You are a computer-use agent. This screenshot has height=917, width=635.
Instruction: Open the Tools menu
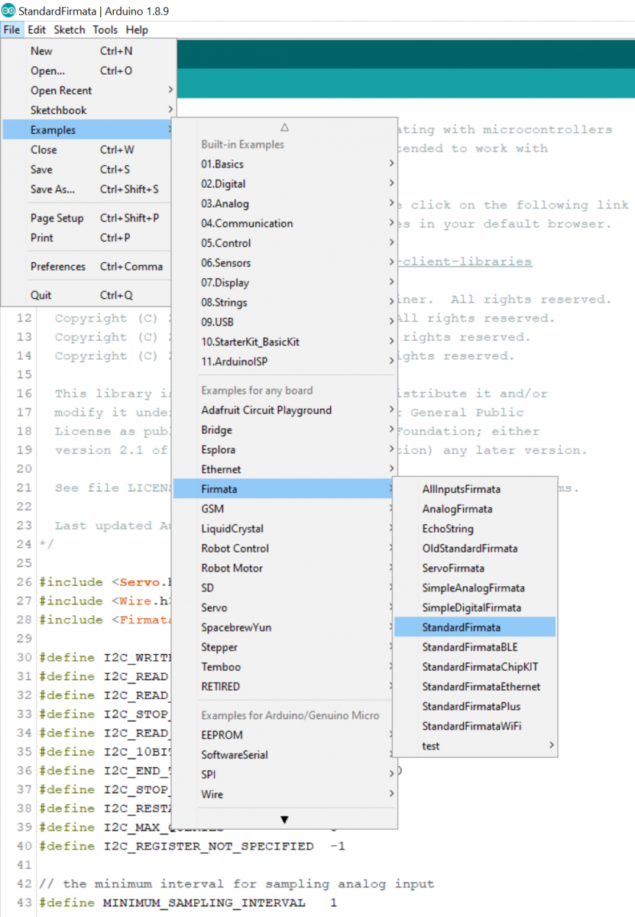point(105,30)
